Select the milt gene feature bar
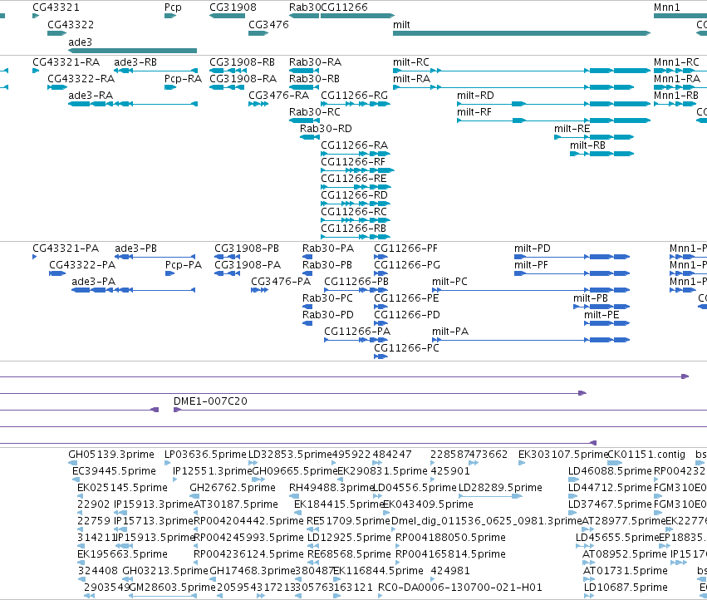 click(522, 33)
